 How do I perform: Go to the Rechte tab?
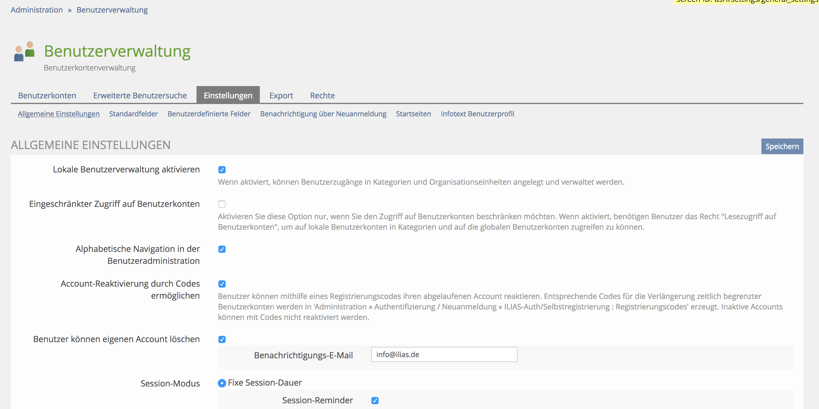(322, 95)
